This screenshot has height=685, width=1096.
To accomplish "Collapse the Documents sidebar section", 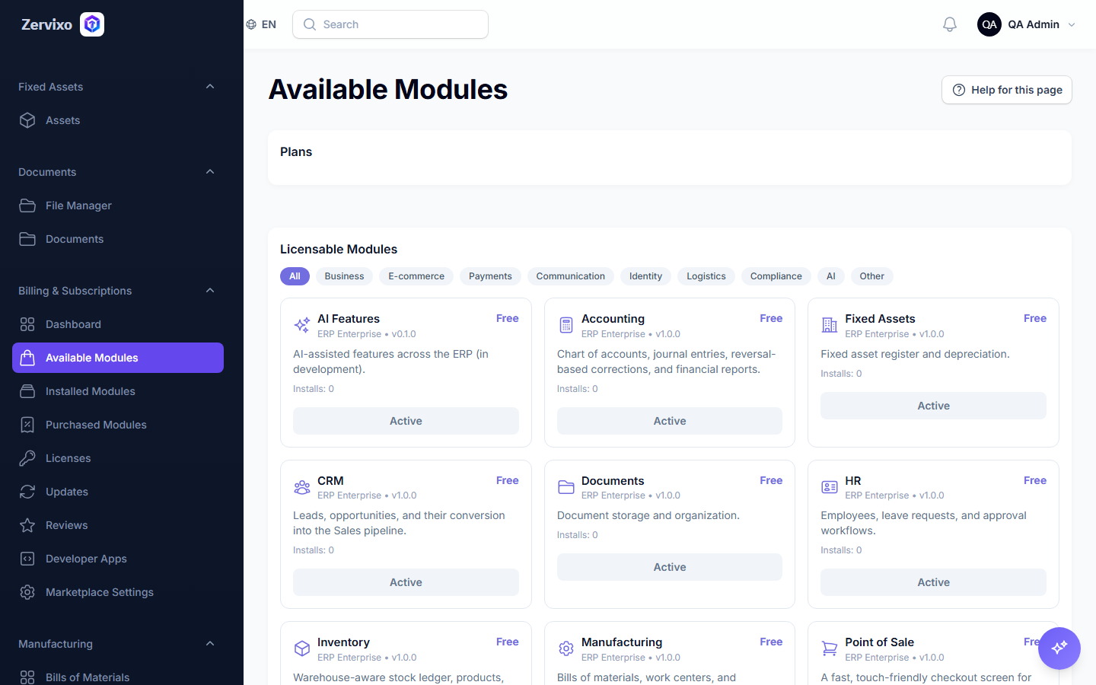I will coord(210,172).
